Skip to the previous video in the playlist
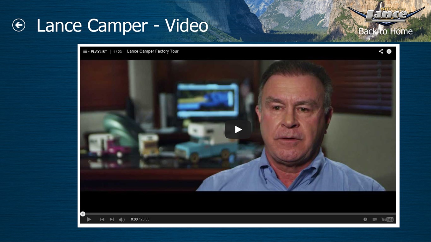Viewport: 431px width, 242px height. (102, 219)
